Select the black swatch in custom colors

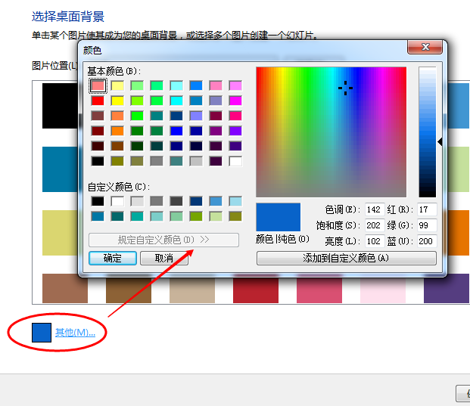(98, 201)
